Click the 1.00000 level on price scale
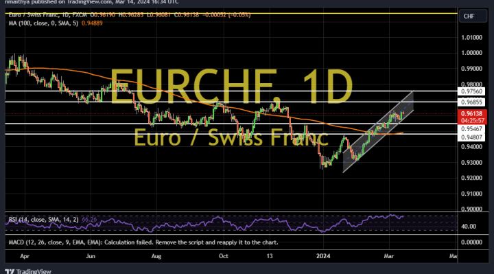Viewport: 494px width, 274px height. tap(471, 53)
